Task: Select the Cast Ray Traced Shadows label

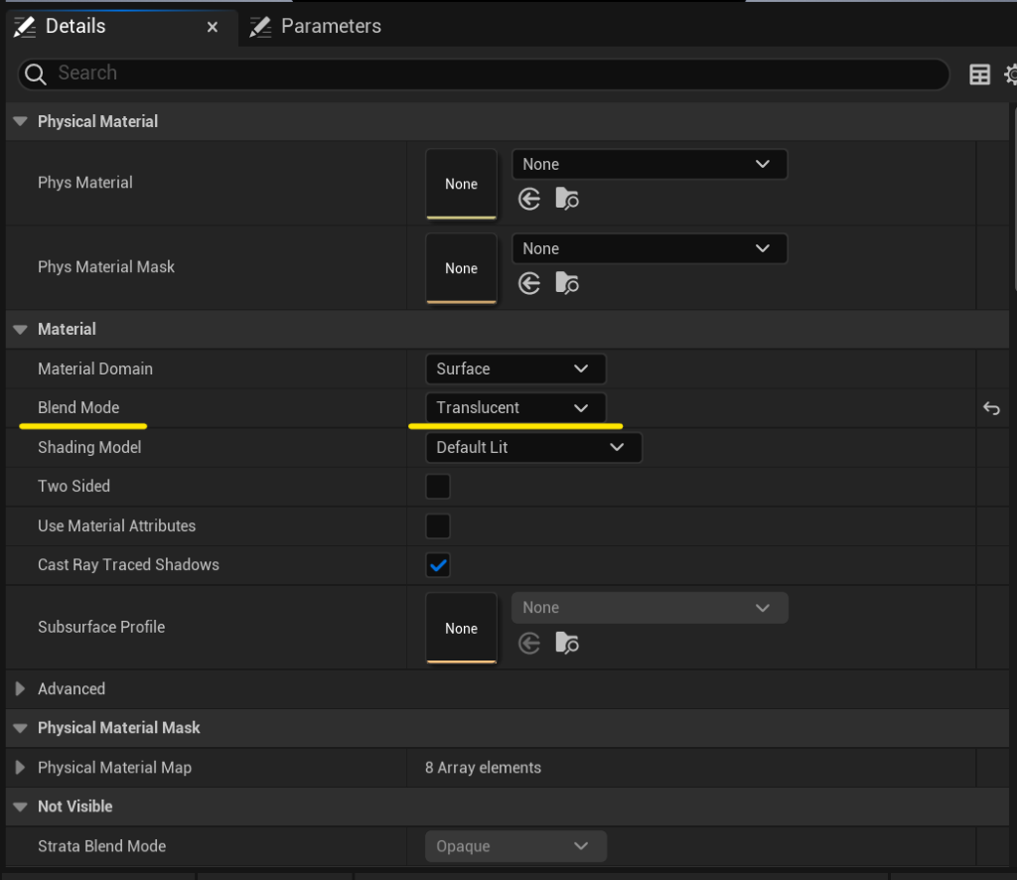Action: click(128, 565)
